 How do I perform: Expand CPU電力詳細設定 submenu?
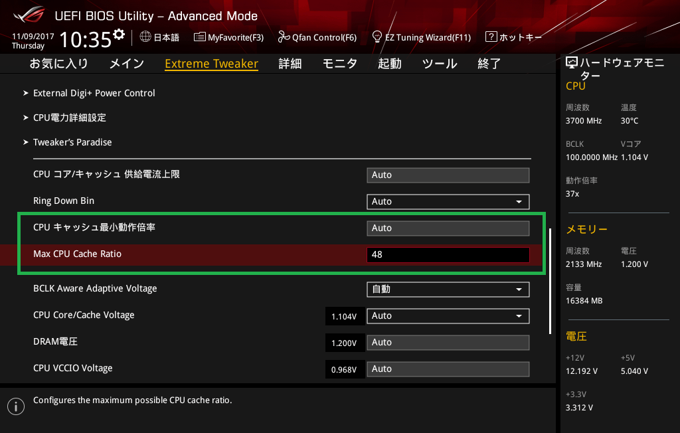[69, 118]
